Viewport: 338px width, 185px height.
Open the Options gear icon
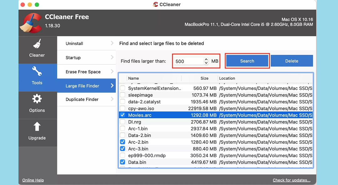[37, 99]
